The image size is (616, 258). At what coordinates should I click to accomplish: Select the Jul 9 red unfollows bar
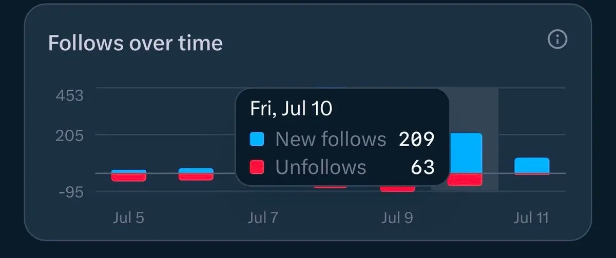pos(398,188)
